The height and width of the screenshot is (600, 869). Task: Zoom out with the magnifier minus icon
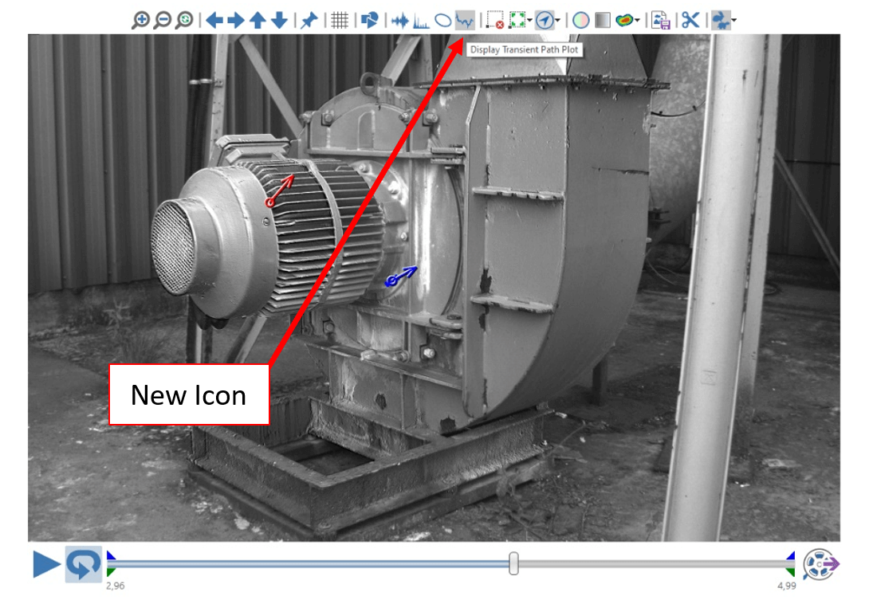click(x=163, y=21)
